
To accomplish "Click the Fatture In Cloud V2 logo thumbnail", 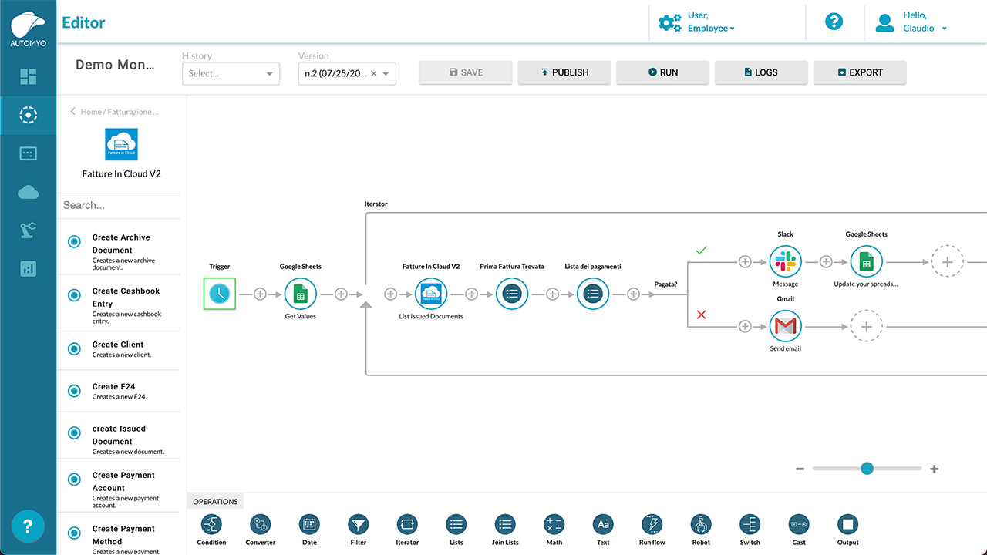I will 120,145.
